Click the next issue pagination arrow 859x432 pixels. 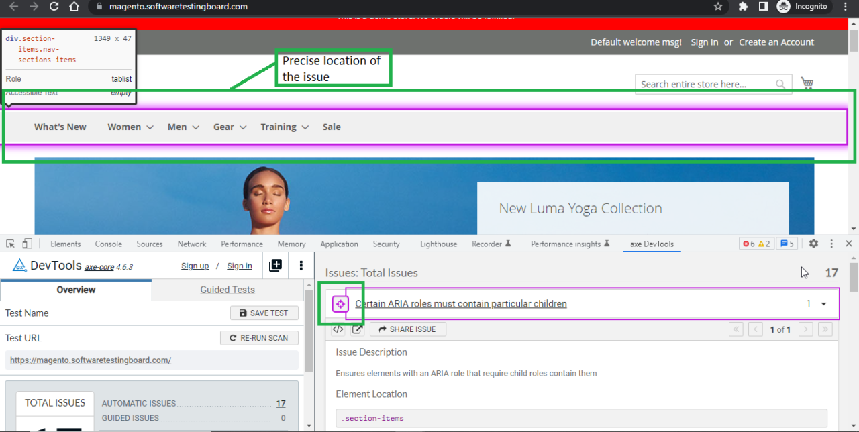point(806,329)
